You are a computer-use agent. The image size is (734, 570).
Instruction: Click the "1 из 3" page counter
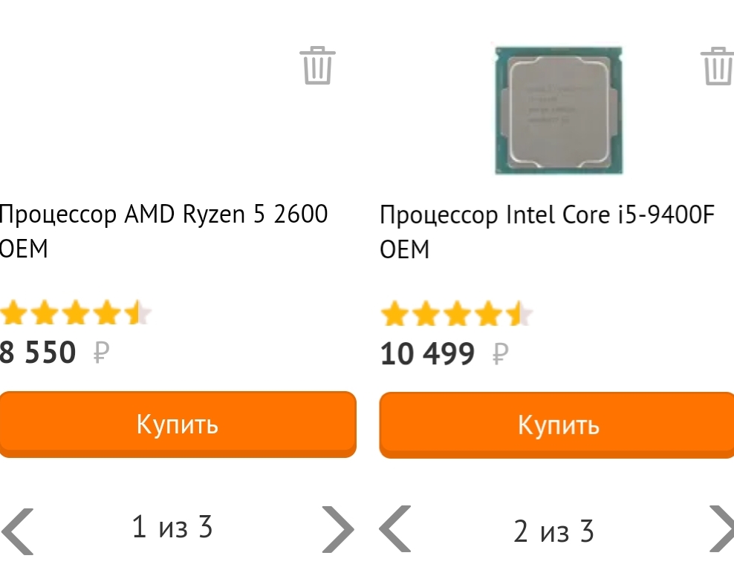[x=172, y=527]
